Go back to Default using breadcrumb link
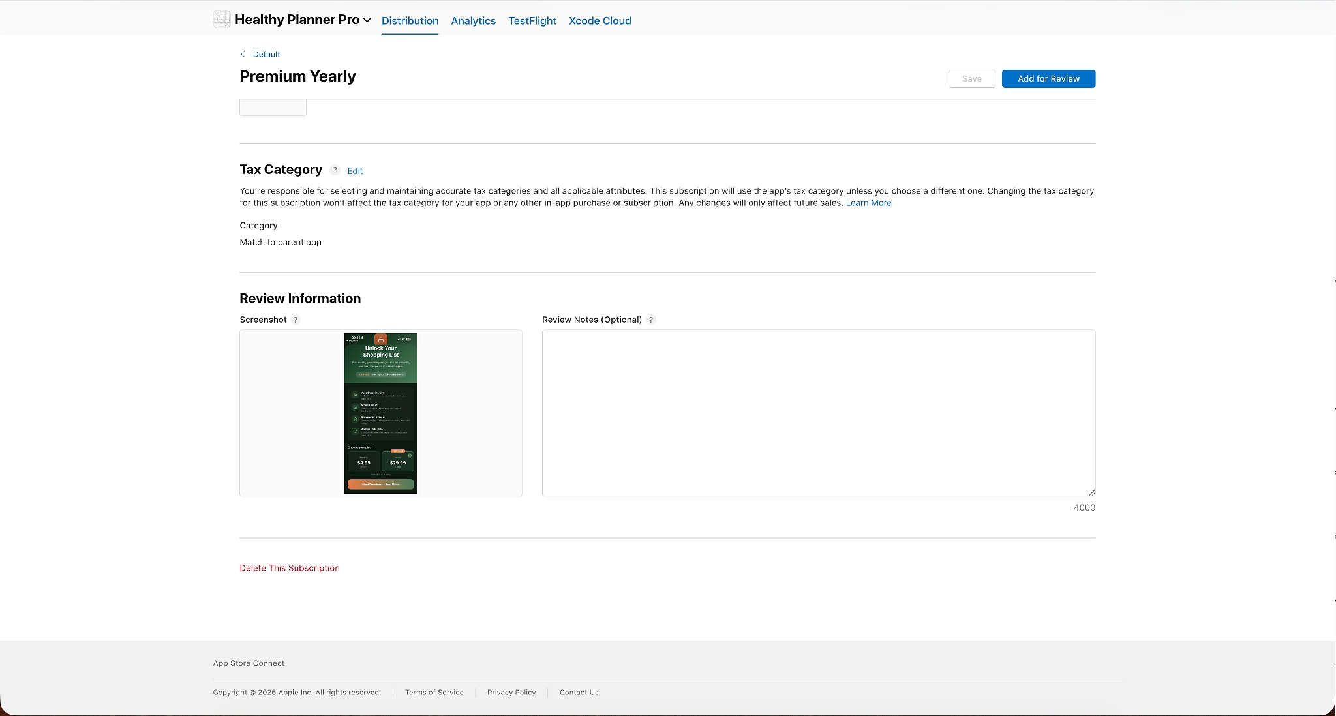The height and width of the screenshot is (716, 1336). coord(266,54)
